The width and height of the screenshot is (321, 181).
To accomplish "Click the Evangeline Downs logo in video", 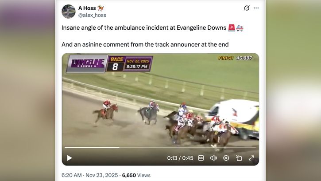I will tap(87, 63).
